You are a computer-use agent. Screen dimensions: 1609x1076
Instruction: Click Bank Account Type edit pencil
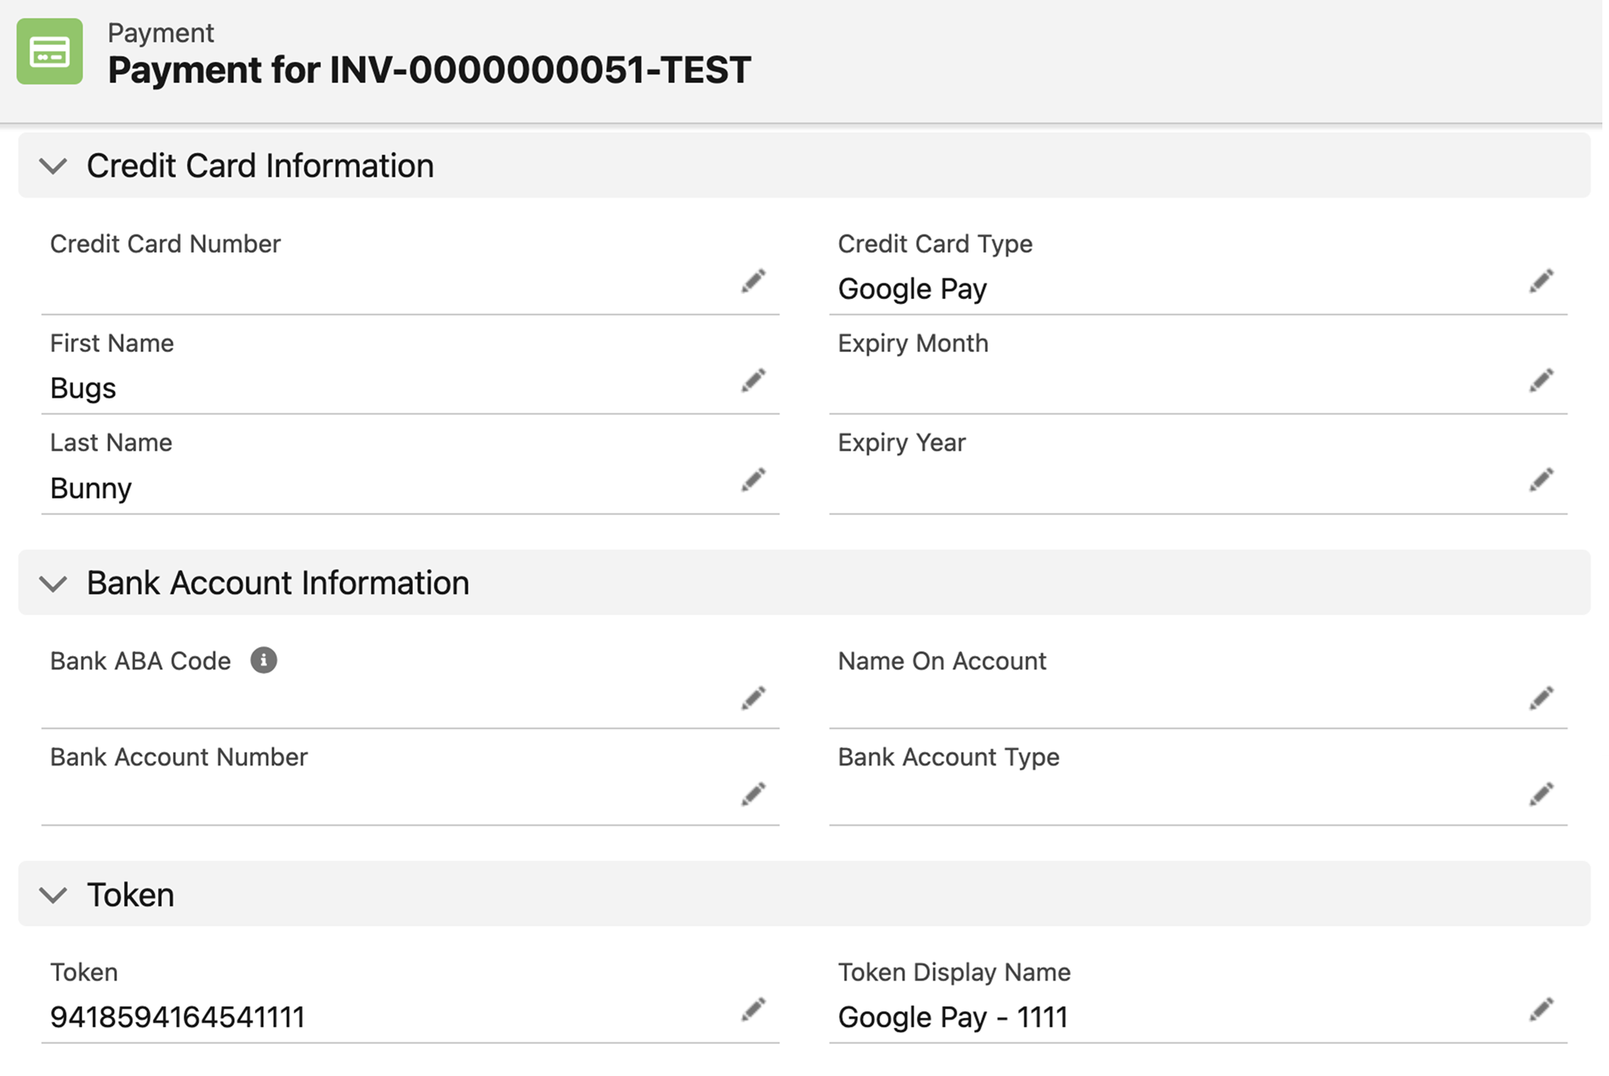point(1540,795)
